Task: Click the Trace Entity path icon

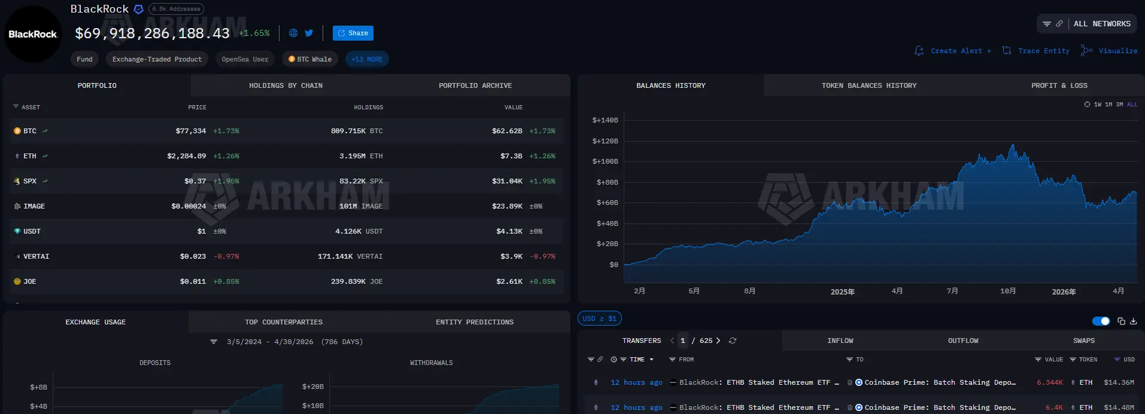Action: [1007, 51]
